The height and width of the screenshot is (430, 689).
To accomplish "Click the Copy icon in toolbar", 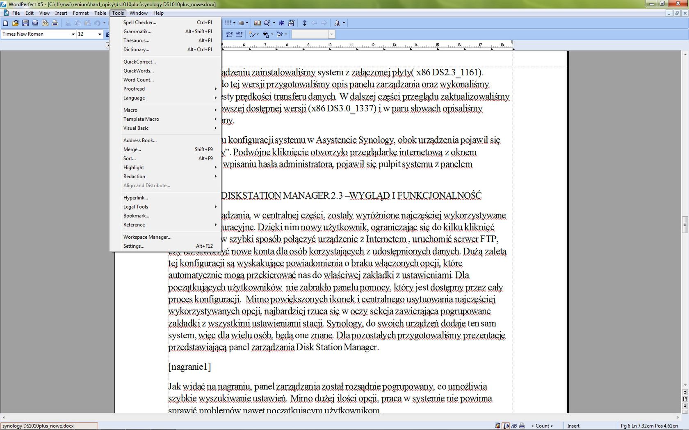I will coord(78,23).
